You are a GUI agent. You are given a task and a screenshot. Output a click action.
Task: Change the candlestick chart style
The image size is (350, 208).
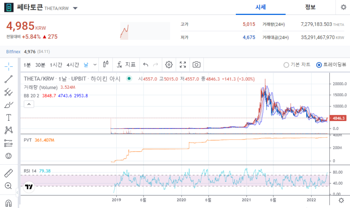coord(106,64)
